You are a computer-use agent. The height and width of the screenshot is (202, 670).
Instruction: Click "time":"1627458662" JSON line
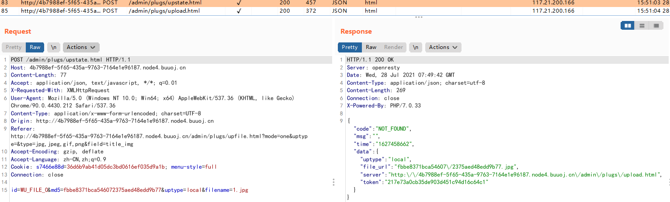coord(385,144)
